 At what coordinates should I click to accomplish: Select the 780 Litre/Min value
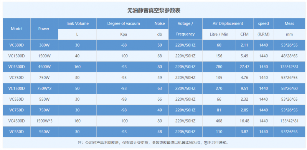coord(219,67)
